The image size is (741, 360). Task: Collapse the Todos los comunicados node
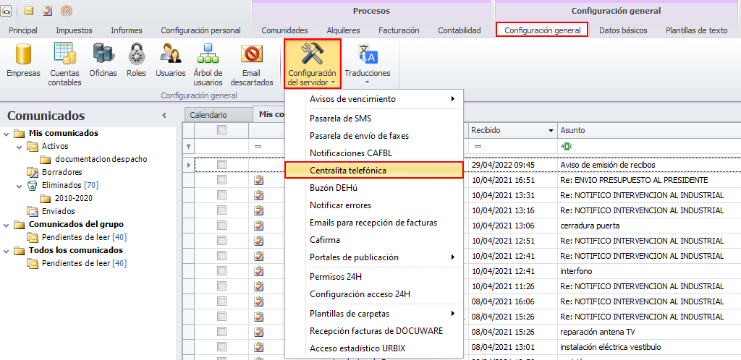6,251
